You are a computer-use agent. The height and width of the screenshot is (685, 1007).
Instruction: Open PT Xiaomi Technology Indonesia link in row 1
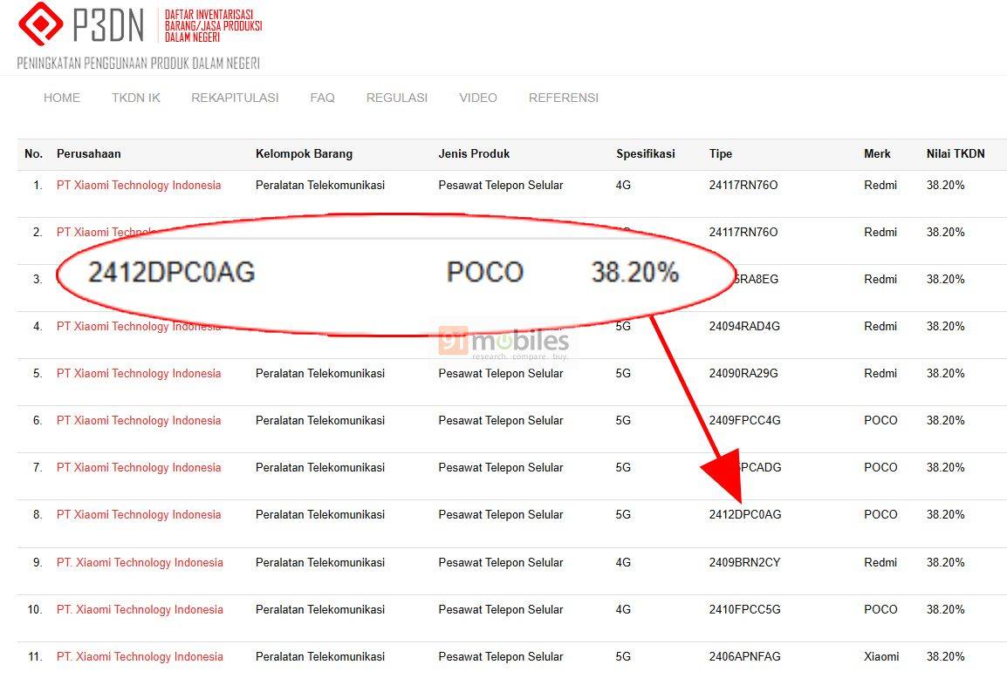point(139,185)
